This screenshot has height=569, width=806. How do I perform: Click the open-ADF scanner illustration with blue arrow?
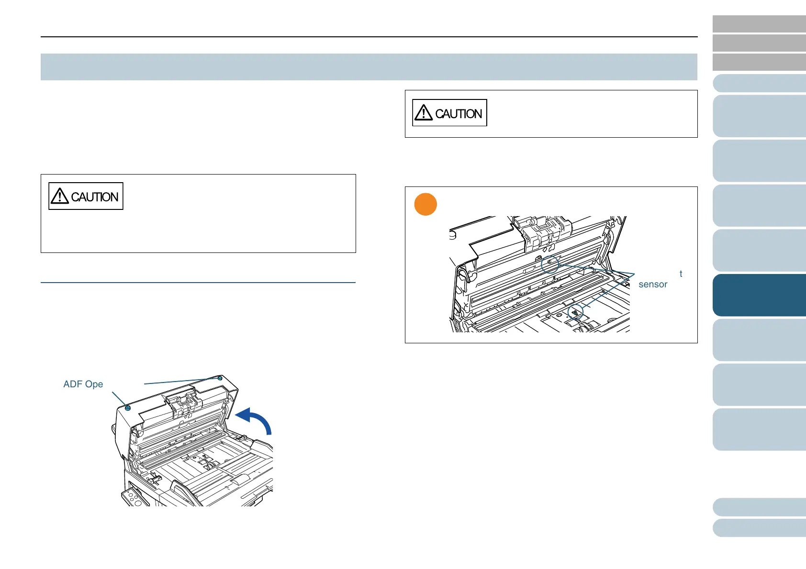point(192,440)
